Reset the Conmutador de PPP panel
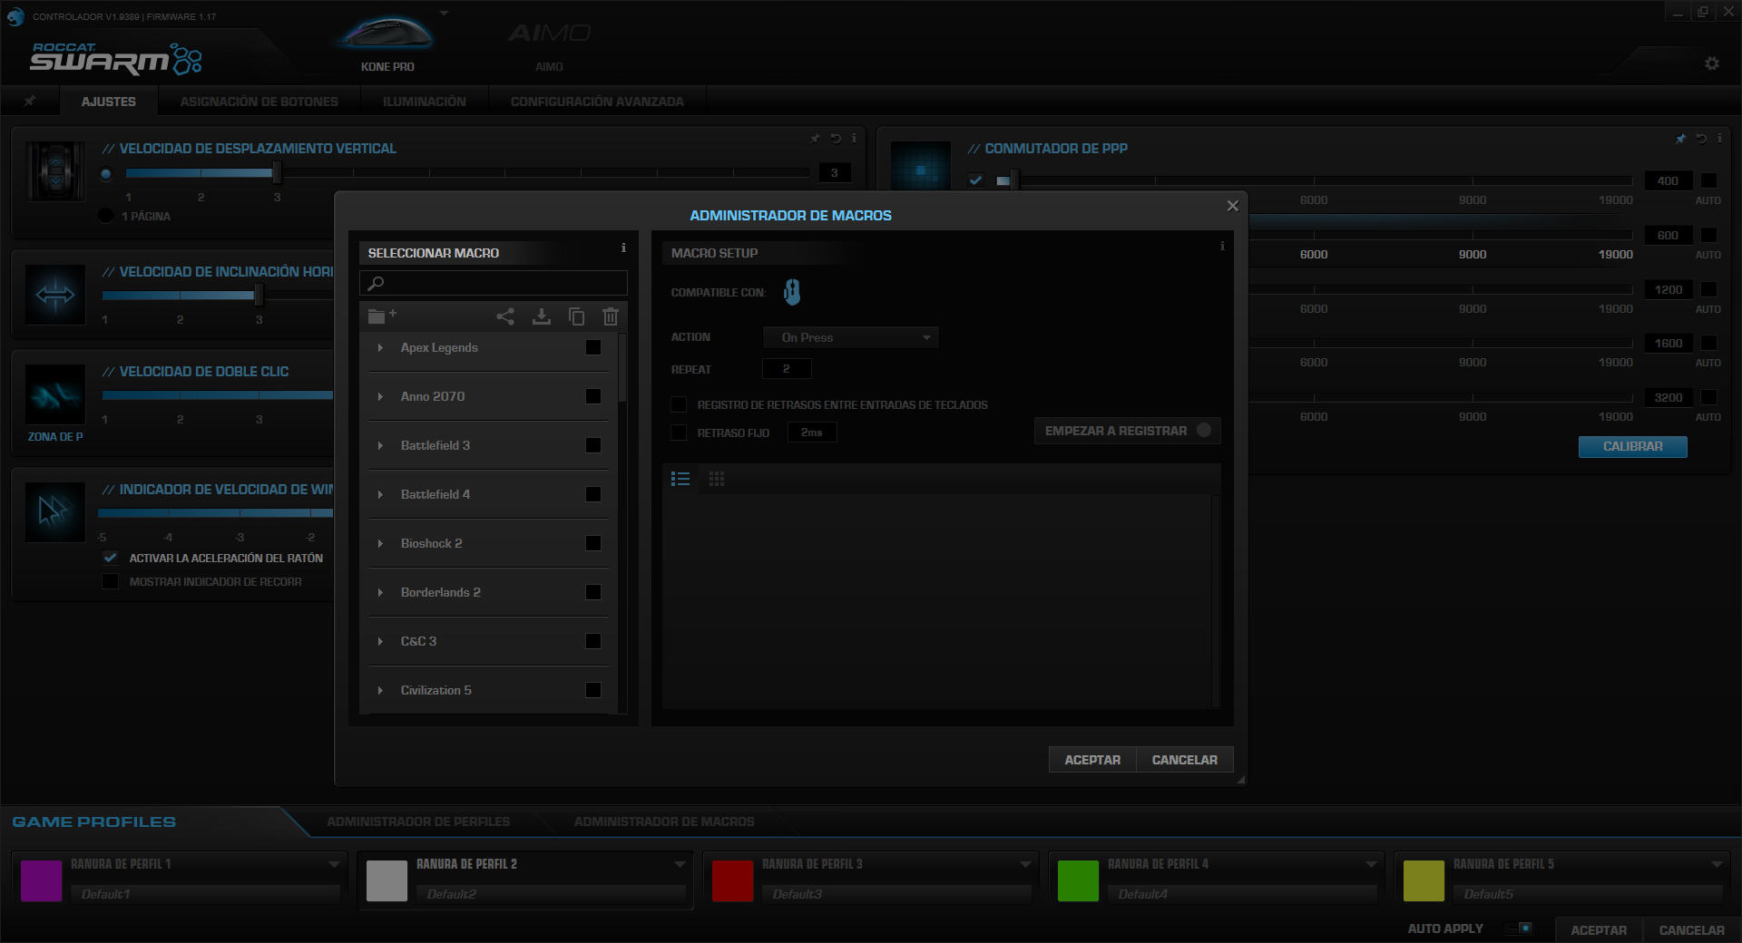 pyautogui.click(x=1701, y=139)
